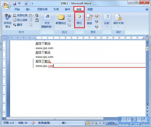Open Word Help question mark icon
This screenshot has height=127, width=151.
(x=147, y=9)
